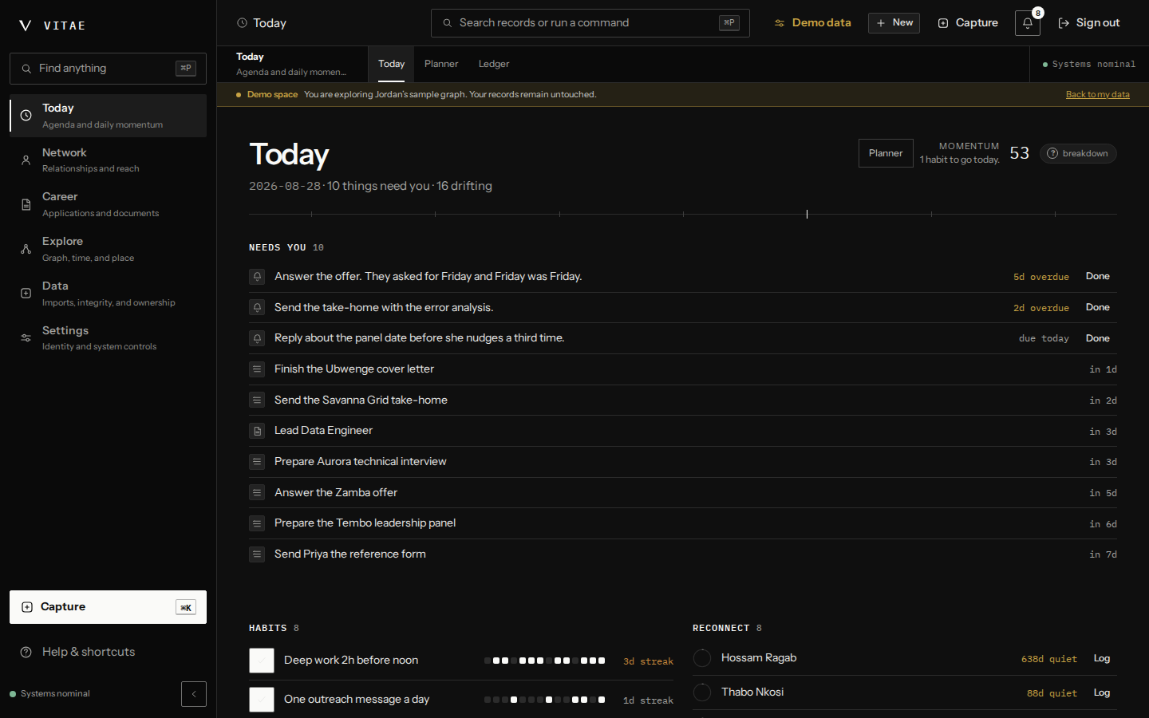Screen dimensions: 1149x718
Task: Check off the One outreach message a day habit
Action: tap(262, 700)
